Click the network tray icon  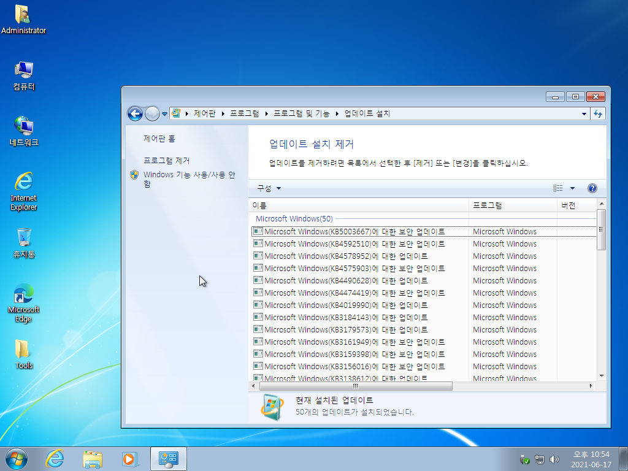point(540,459)
